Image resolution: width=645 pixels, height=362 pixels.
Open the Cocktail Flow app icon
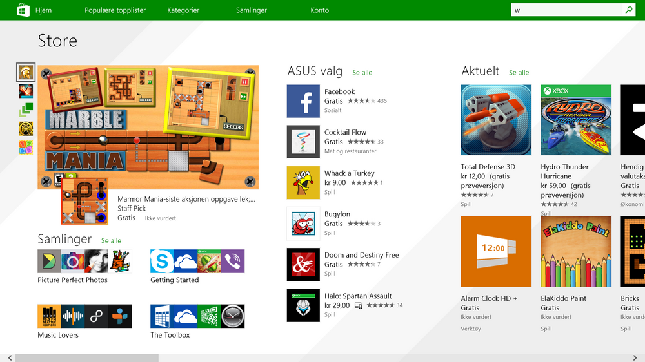303,142
